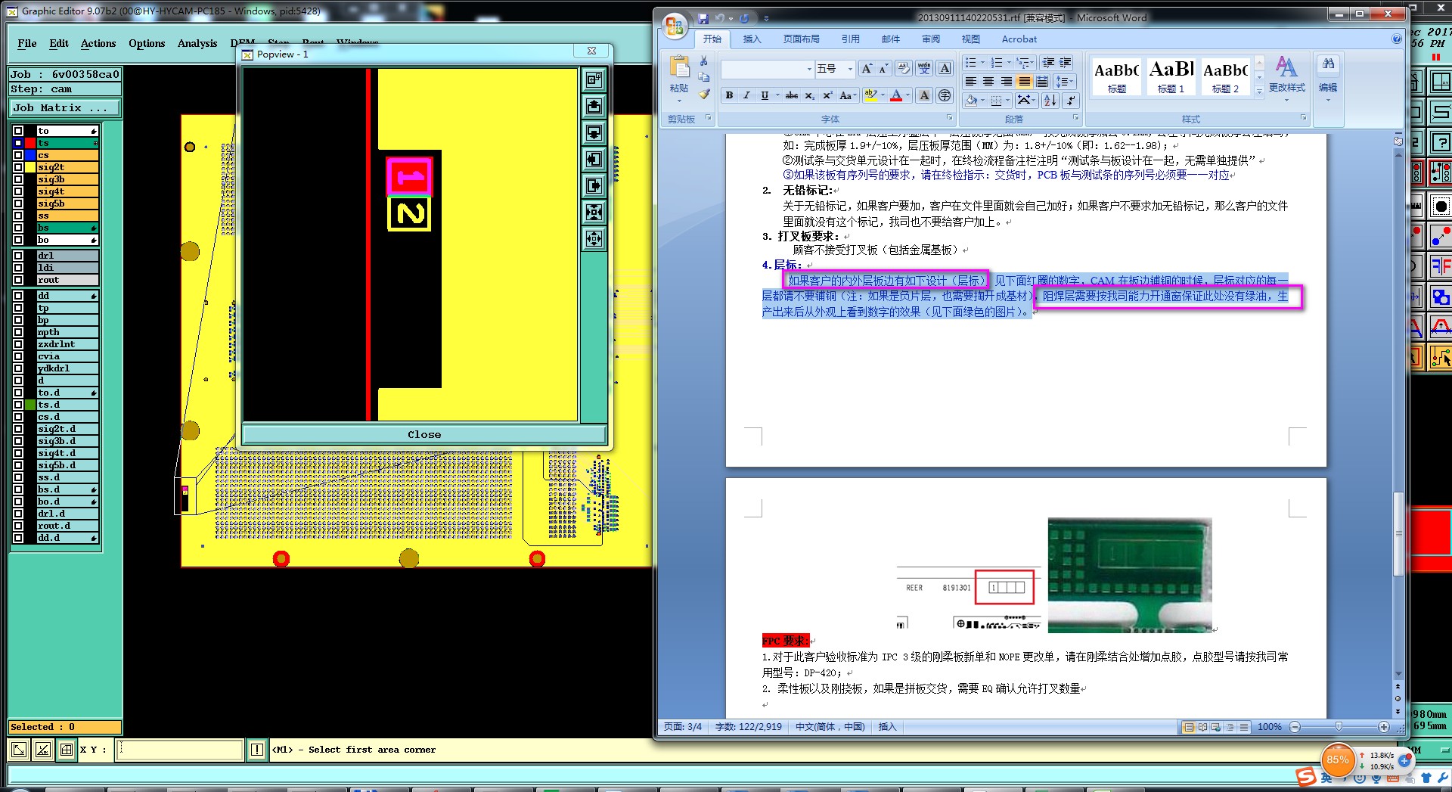The image size is (1452, 792).
Task: Click the zoom-in (arrows inward) Popview icon
Action: (594, 213)
